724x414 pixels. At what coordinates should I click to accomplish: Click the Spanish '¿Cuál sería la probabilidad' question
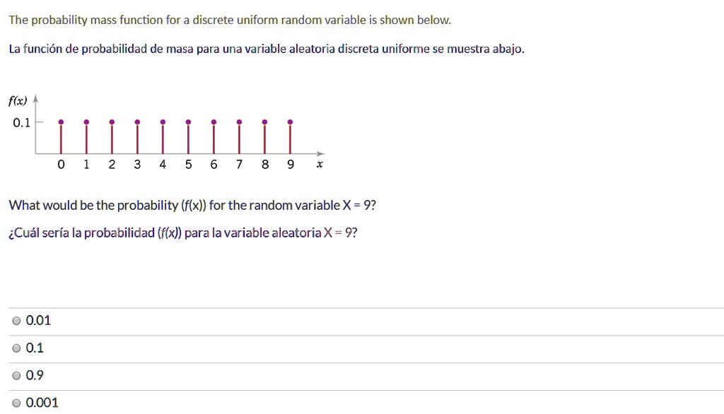tap(183, 234)
